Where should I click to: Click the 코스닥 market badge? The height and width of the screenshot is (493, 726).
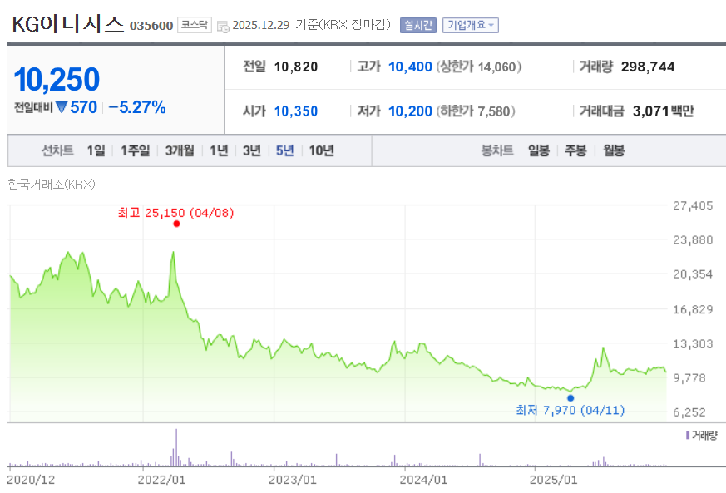[195, 25]
